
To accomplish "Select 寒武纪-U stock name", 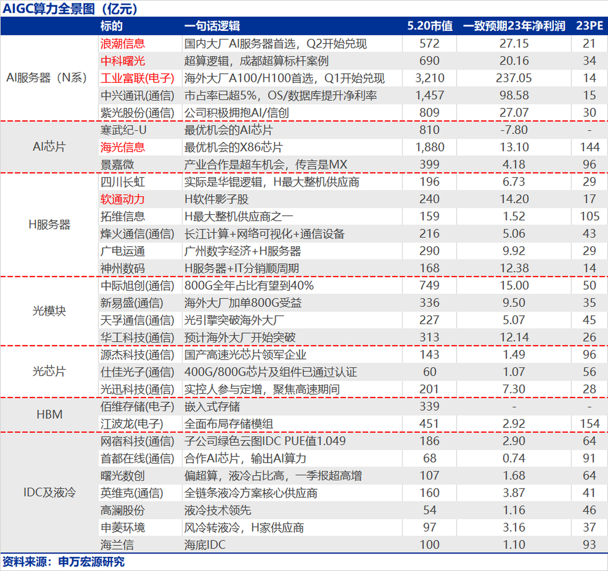I will tap(123, 130).
